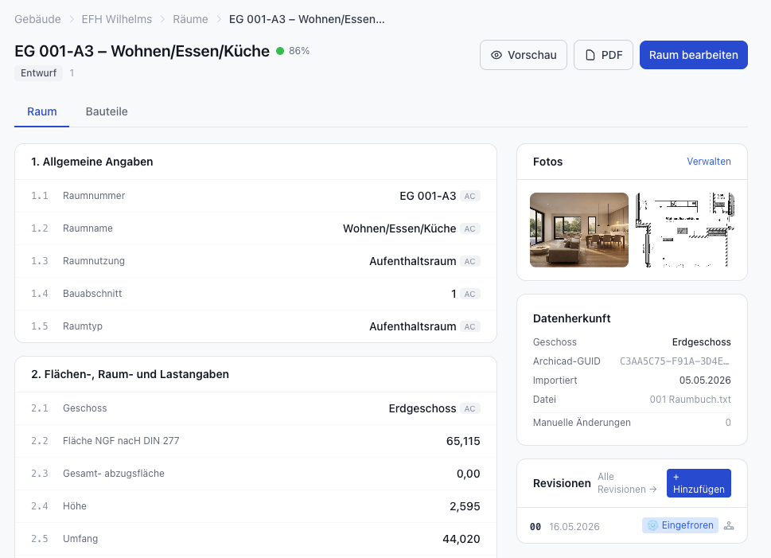Select the Raum tab
Screen dimensions: 771x558
click(42, 111)
